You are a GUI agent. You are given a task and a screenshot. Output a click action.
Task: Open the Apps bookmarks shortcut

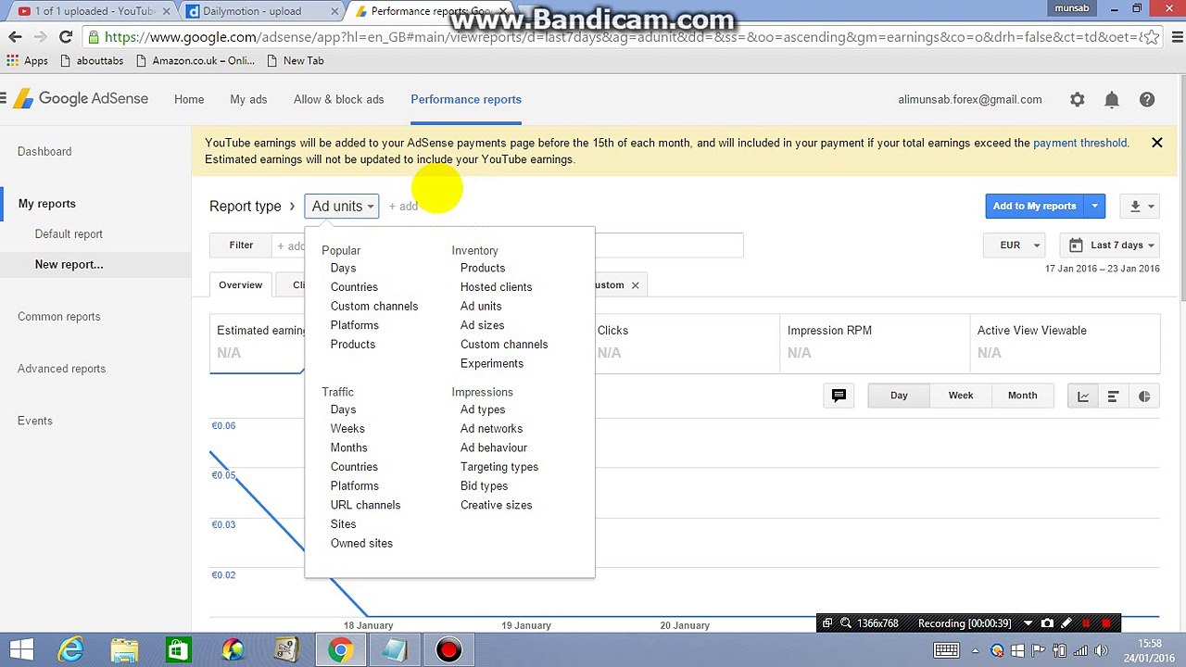pyautogui.click(x=27, y=61)
